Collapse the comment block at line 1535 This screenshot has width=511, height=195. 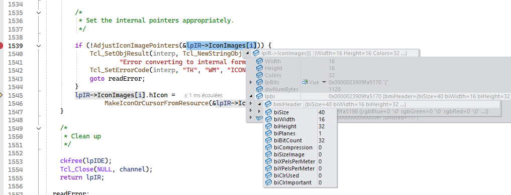tap(39, 13)
